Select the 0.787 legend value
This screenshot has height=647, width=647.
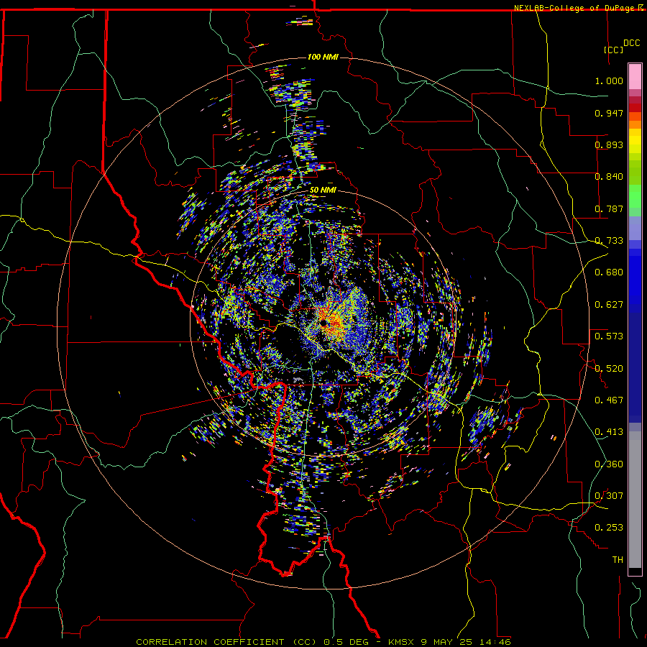[609, 208]
